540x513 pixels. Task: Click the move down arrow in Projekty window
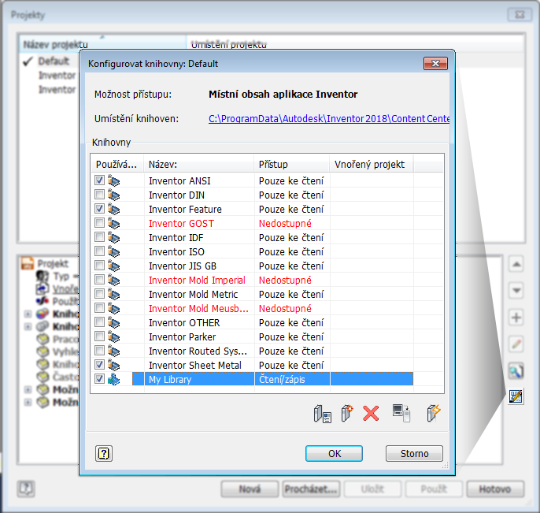[516, 291]
